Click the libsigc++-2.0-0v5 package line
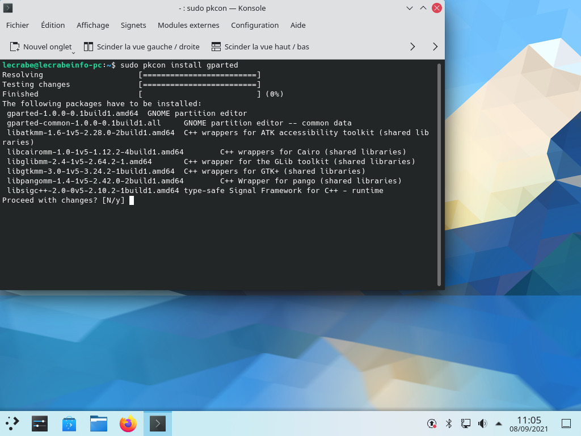This screenshot has width=581, height=436. click(x=195, y=191)
